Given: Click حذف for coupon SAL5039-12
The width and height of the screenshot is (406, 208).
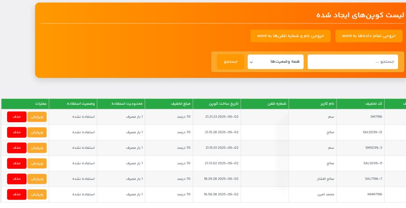Looking at the screenshot, I should [17, 132].
